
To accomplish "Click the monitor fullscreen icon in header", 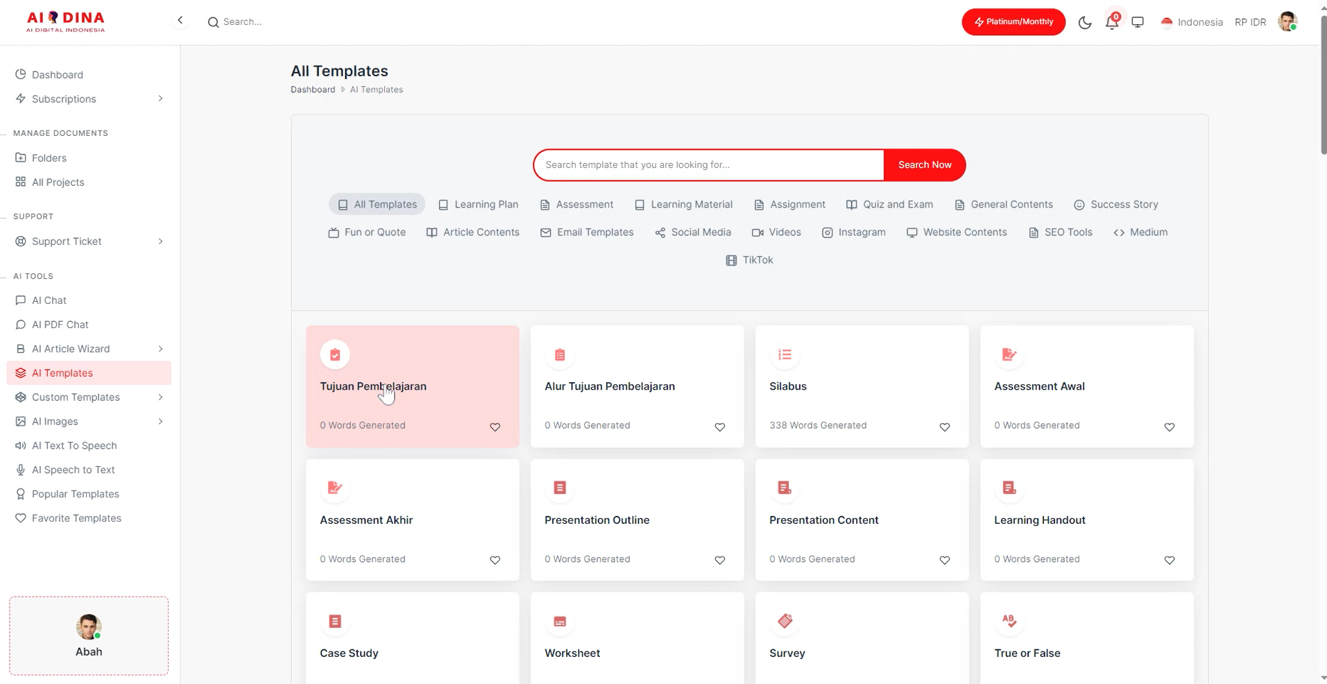I will (x=1138, y=22).
